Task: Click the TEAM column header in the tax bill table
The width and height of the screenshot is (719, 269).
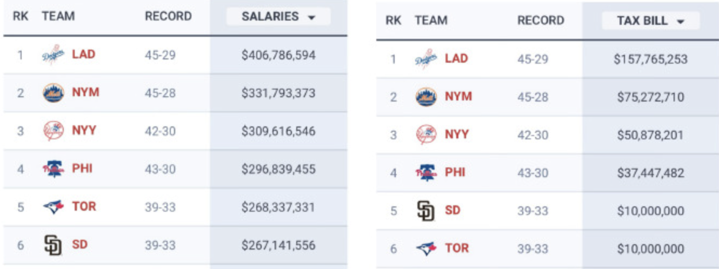Action: pos(431,21)
